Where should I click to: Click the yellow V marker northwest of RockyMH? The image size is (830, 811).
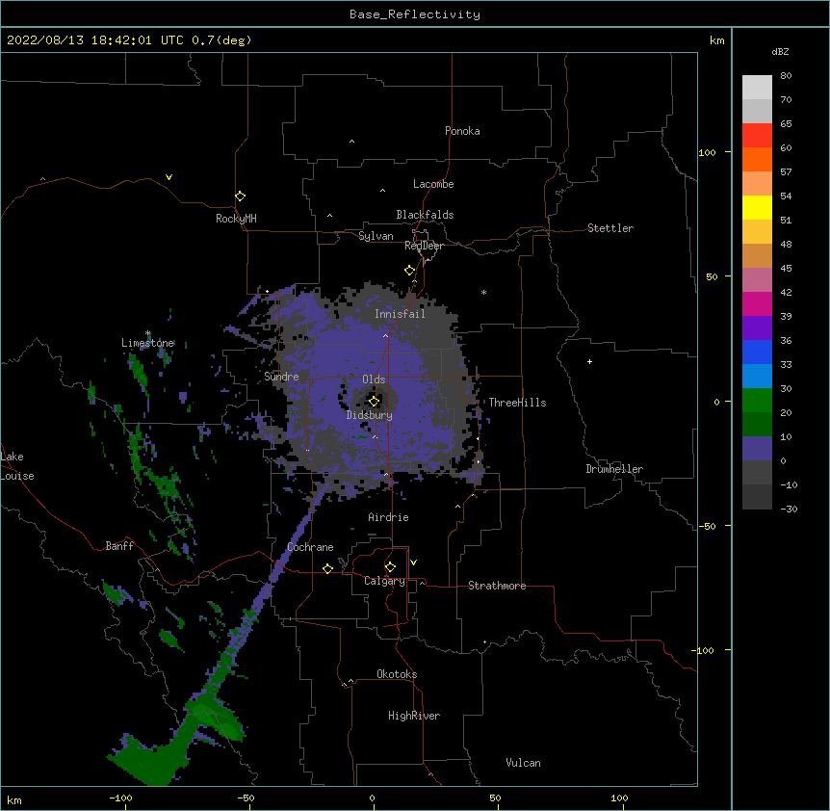click(169, 177)
